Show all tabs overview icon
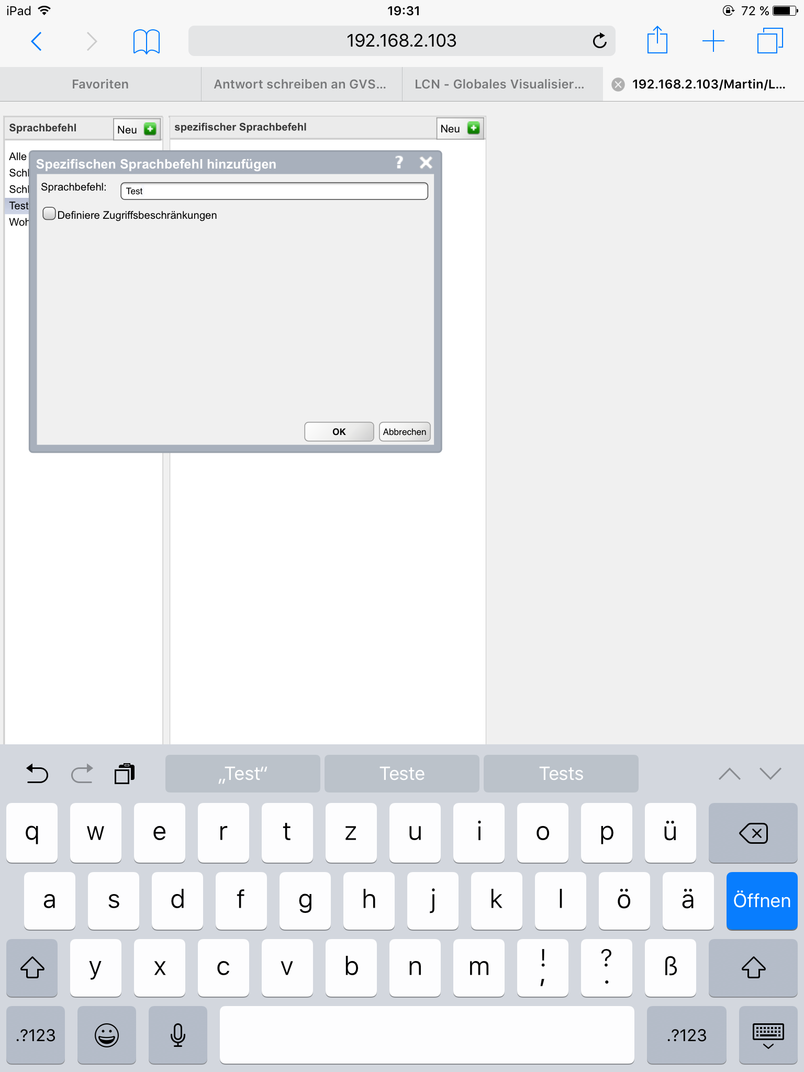This screenshot has width=804, height=1072. [769, 41]
